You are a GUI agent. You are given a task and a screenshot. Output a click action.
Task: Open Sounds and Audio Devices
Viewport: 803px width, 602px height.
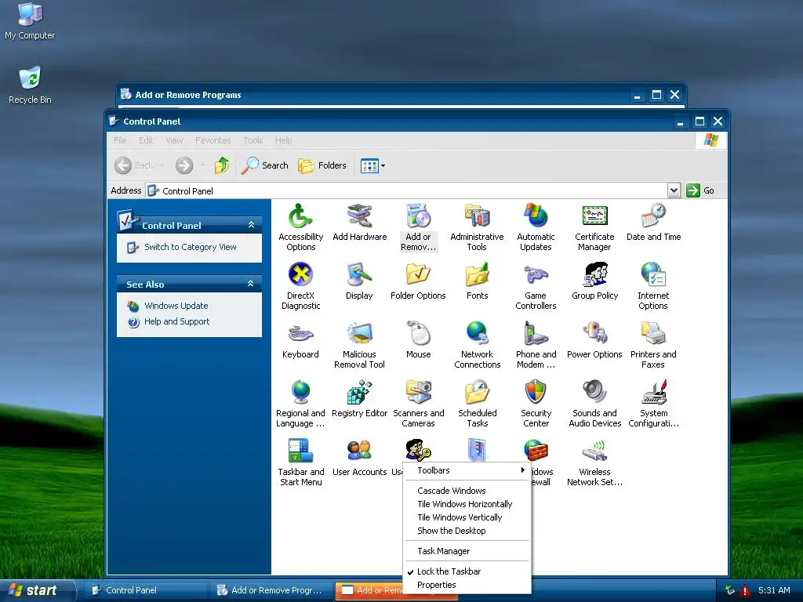click(594, 404)
